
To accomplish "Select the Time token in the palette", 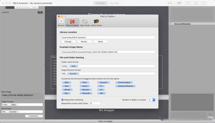I will pos(84,82).
